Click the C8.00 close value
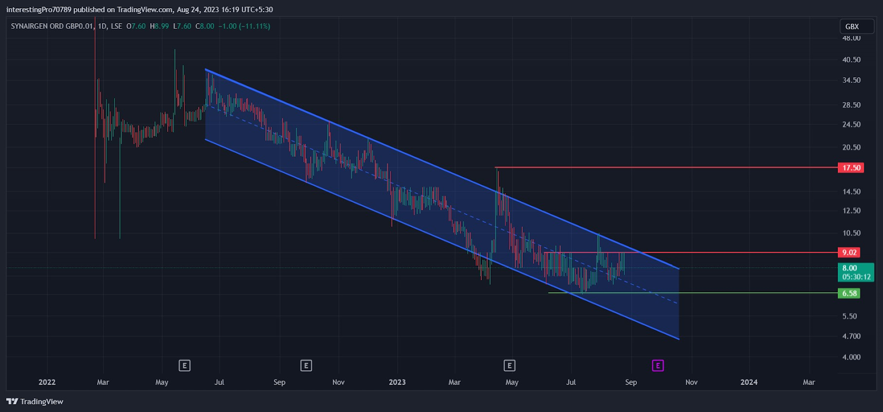The width and height of the screenshot is (883, 412). tap(205, 26)
